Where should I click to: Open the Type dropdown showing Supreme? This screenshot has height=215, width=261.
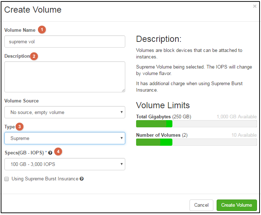click(65, 138)
